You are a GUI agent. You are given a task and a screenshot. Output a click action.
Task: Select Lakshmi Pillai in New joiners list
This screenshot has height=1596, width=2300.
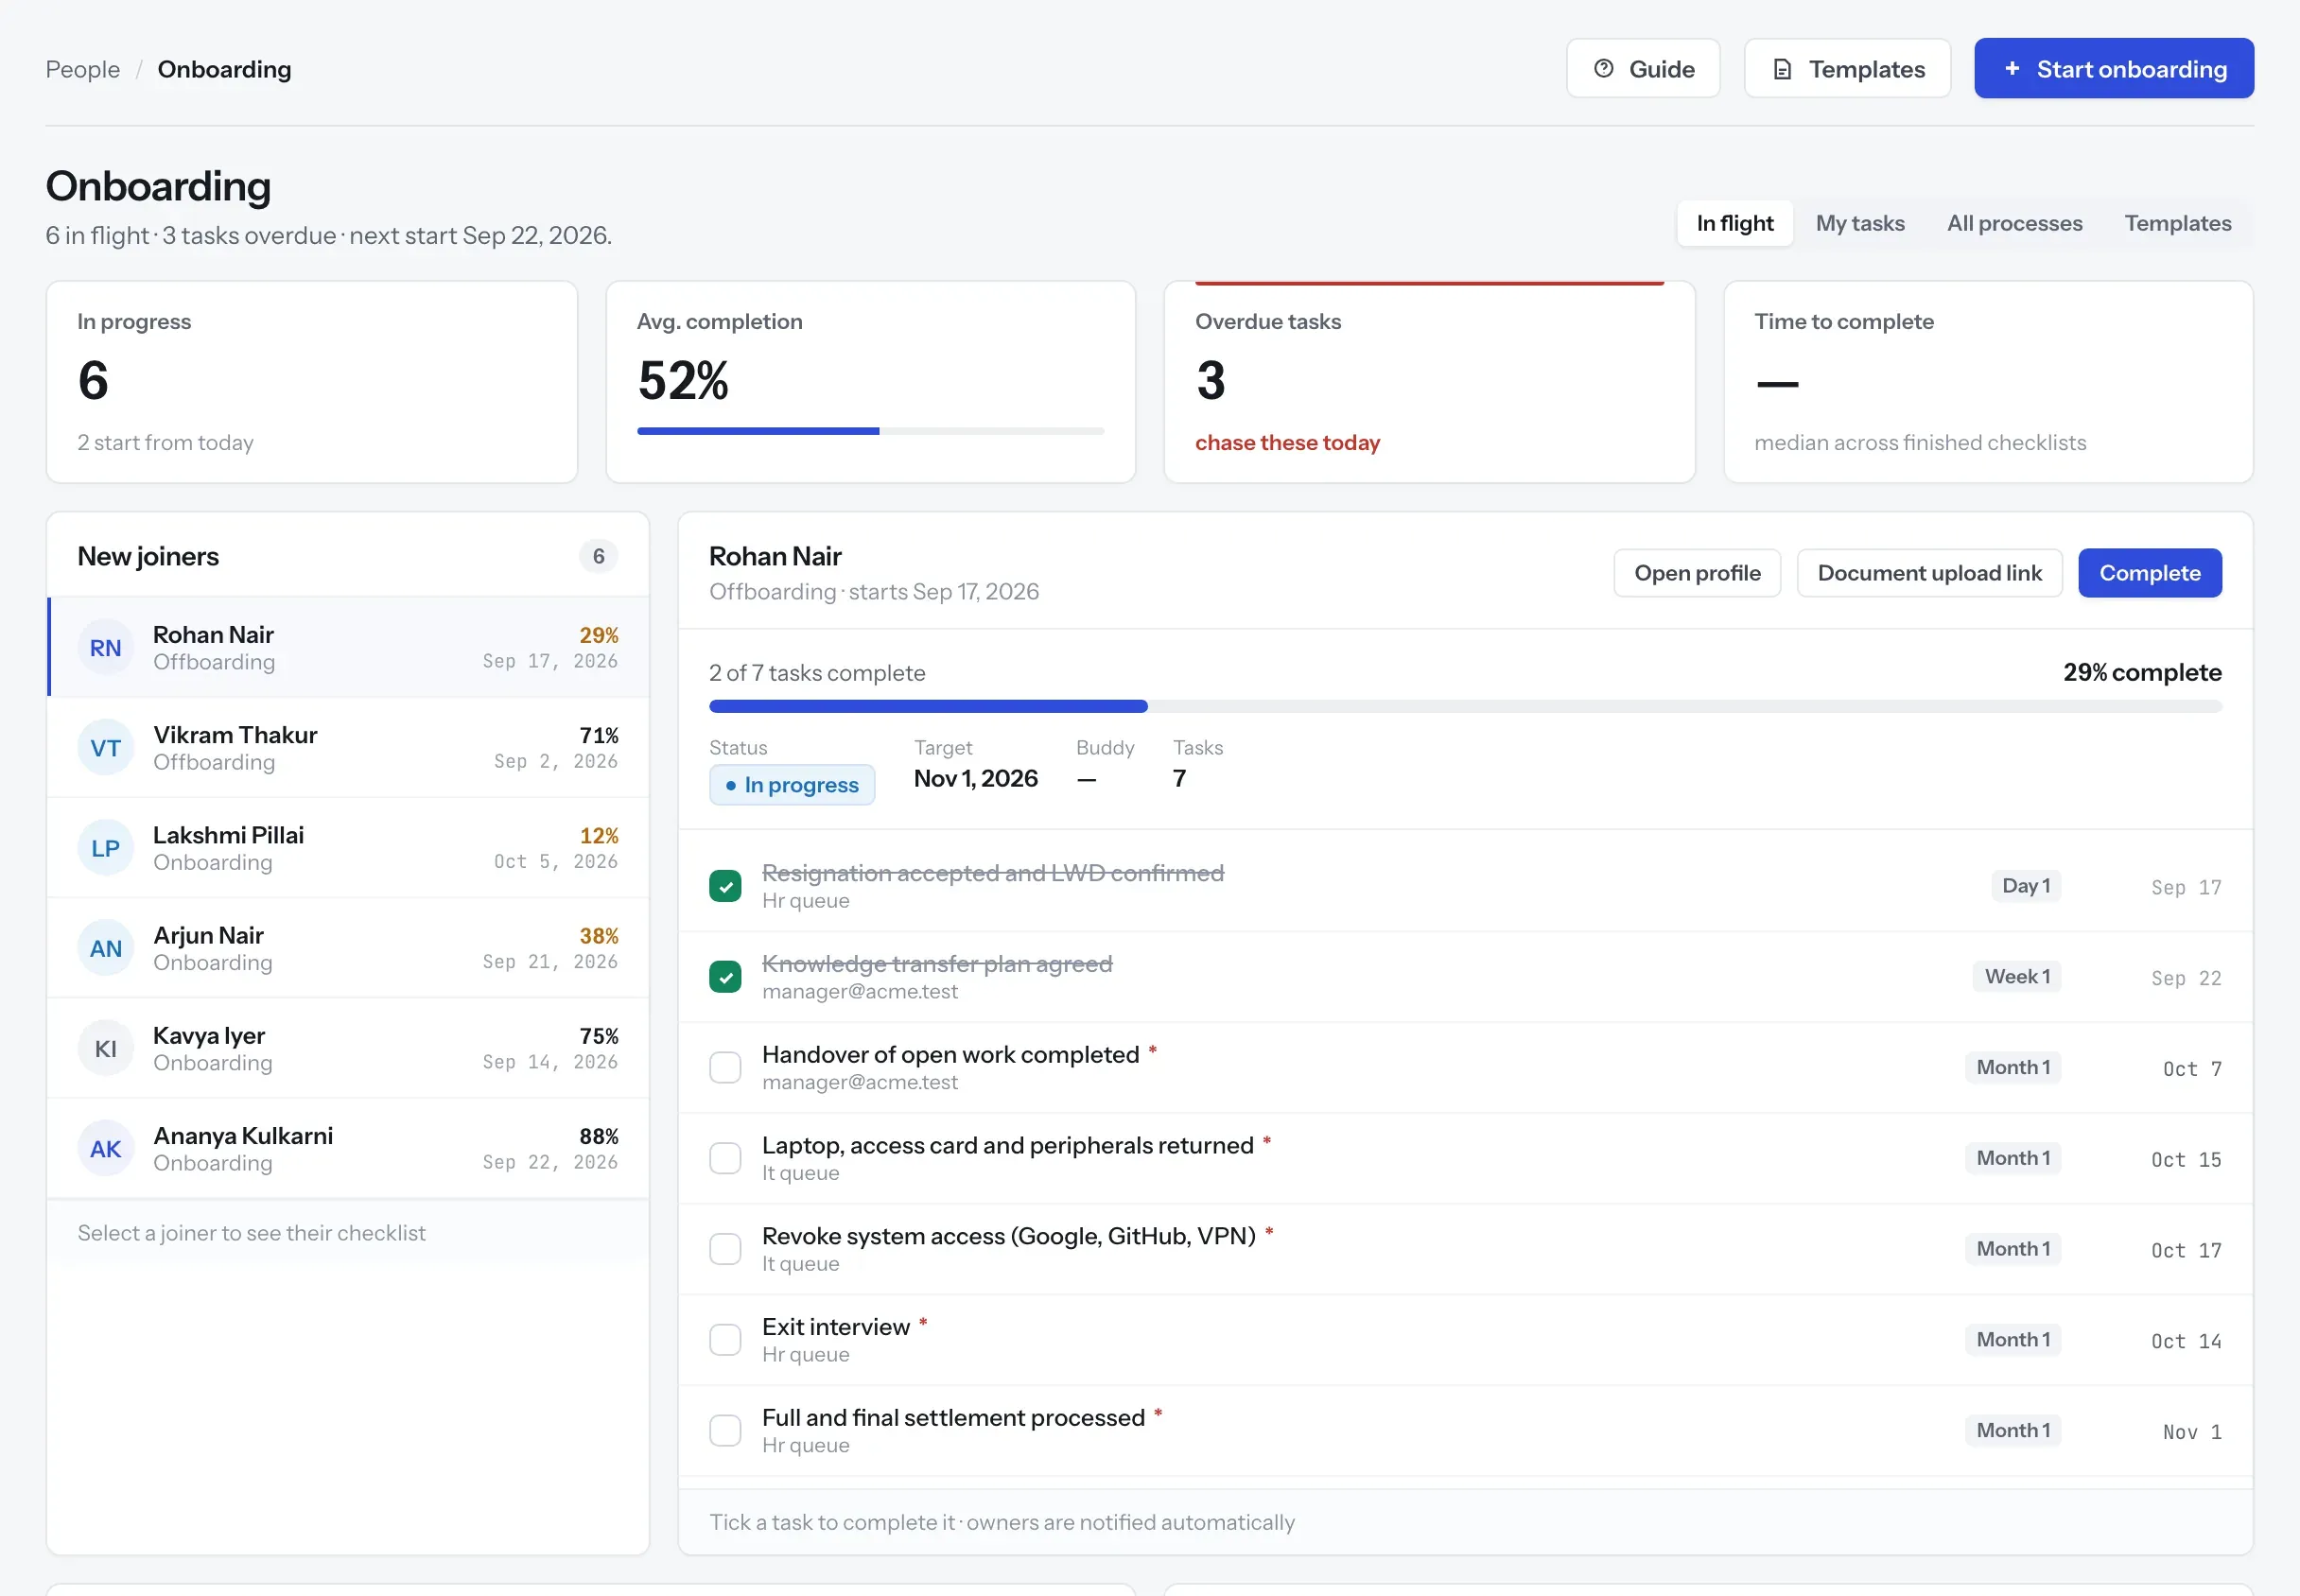[x=348, y=847]
